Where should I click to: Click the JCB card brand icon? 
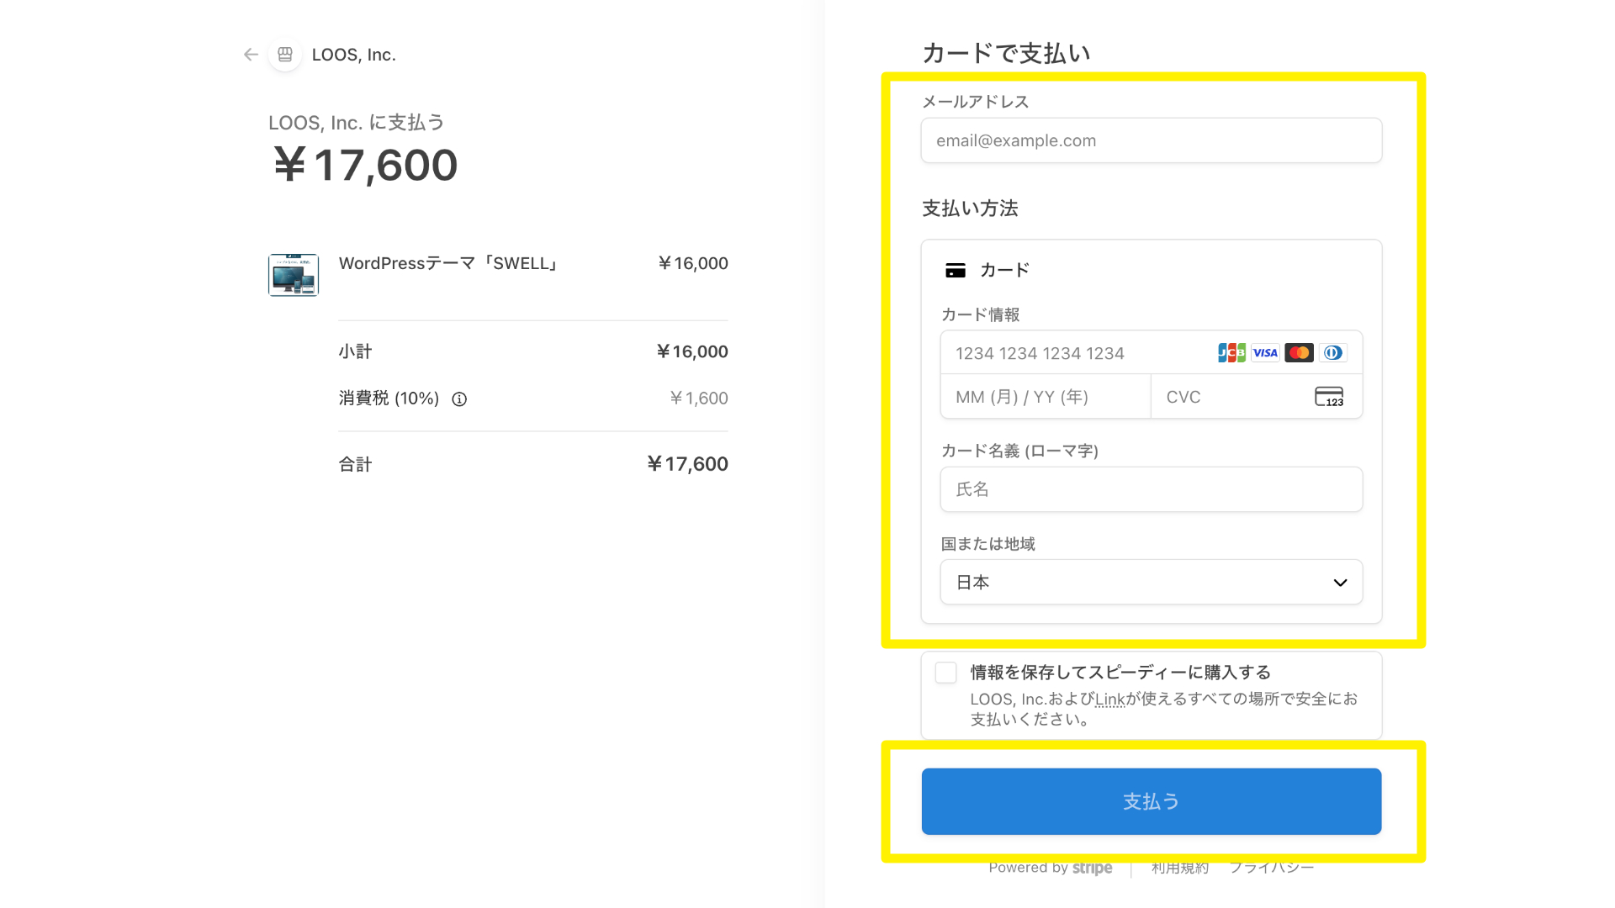[x=1231, y=353]
